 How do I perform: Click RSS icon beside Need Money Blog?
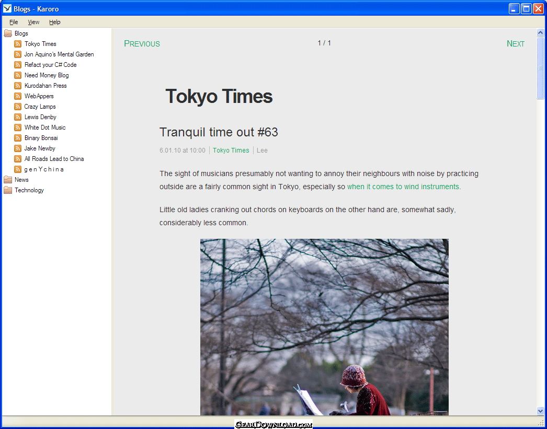pos(18,75)
